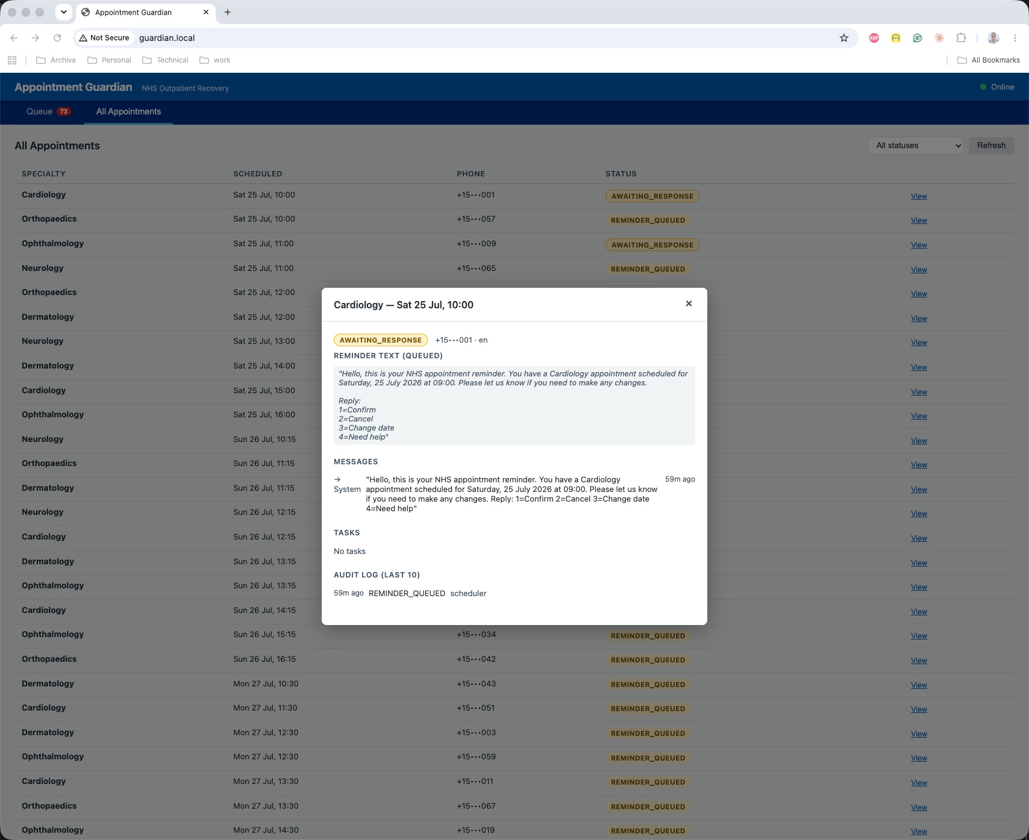View the Cardiology Mon 27 Jul 11:30 appointment
This screenshot has width=1029, height=840.
[x=919, y=709]
